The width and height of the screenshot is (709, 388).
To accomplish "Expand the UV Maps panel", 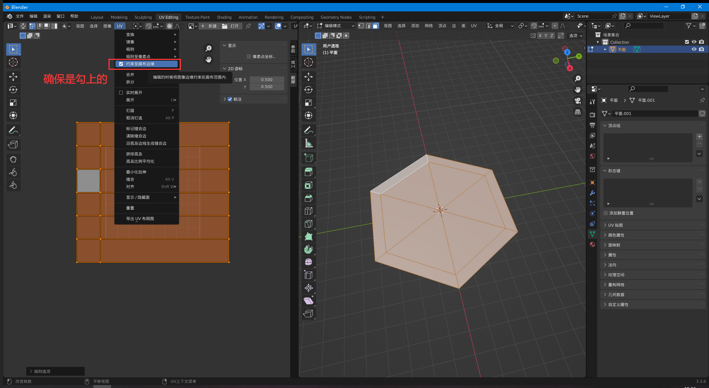I will tap(653, 225).
